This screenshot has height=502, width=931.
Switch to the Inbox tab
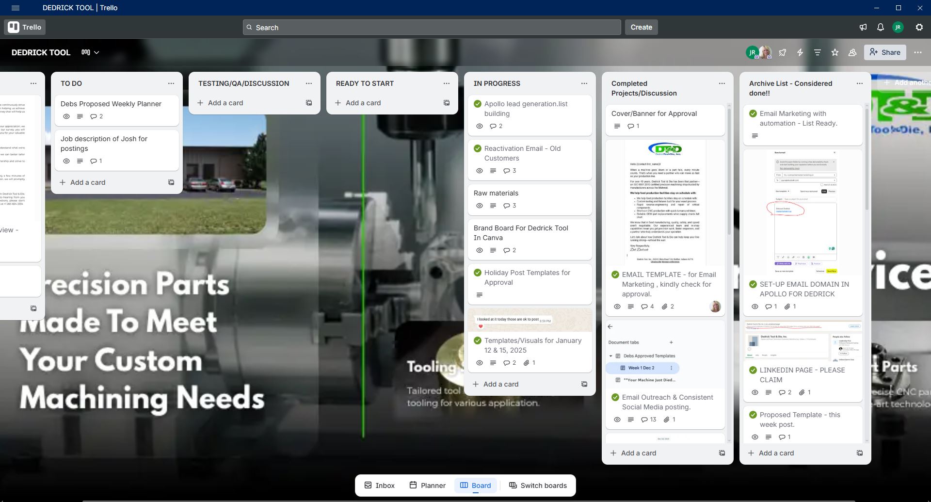tap(380, 486)
